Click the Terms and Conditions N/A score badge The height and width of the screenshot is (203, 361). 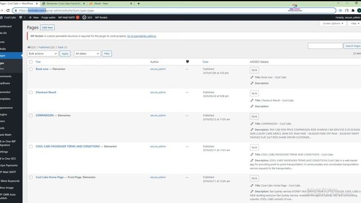[x=254, y=147]
